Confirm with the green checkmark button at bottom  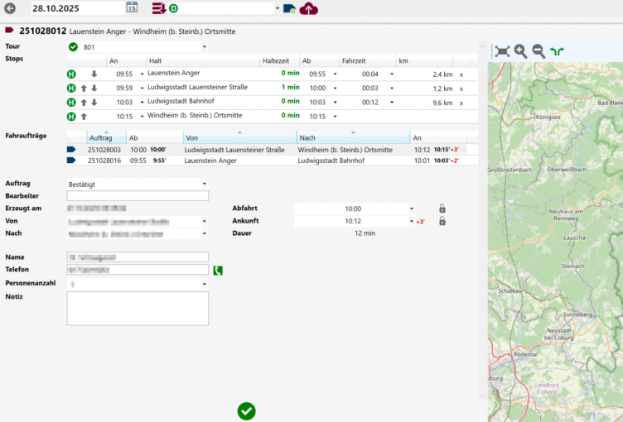[x=246, y=410]
